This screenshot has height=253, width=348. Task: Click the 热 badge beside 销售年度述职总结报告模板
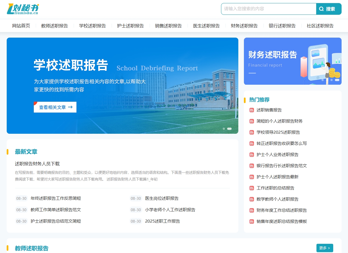(x=251, y=222)
